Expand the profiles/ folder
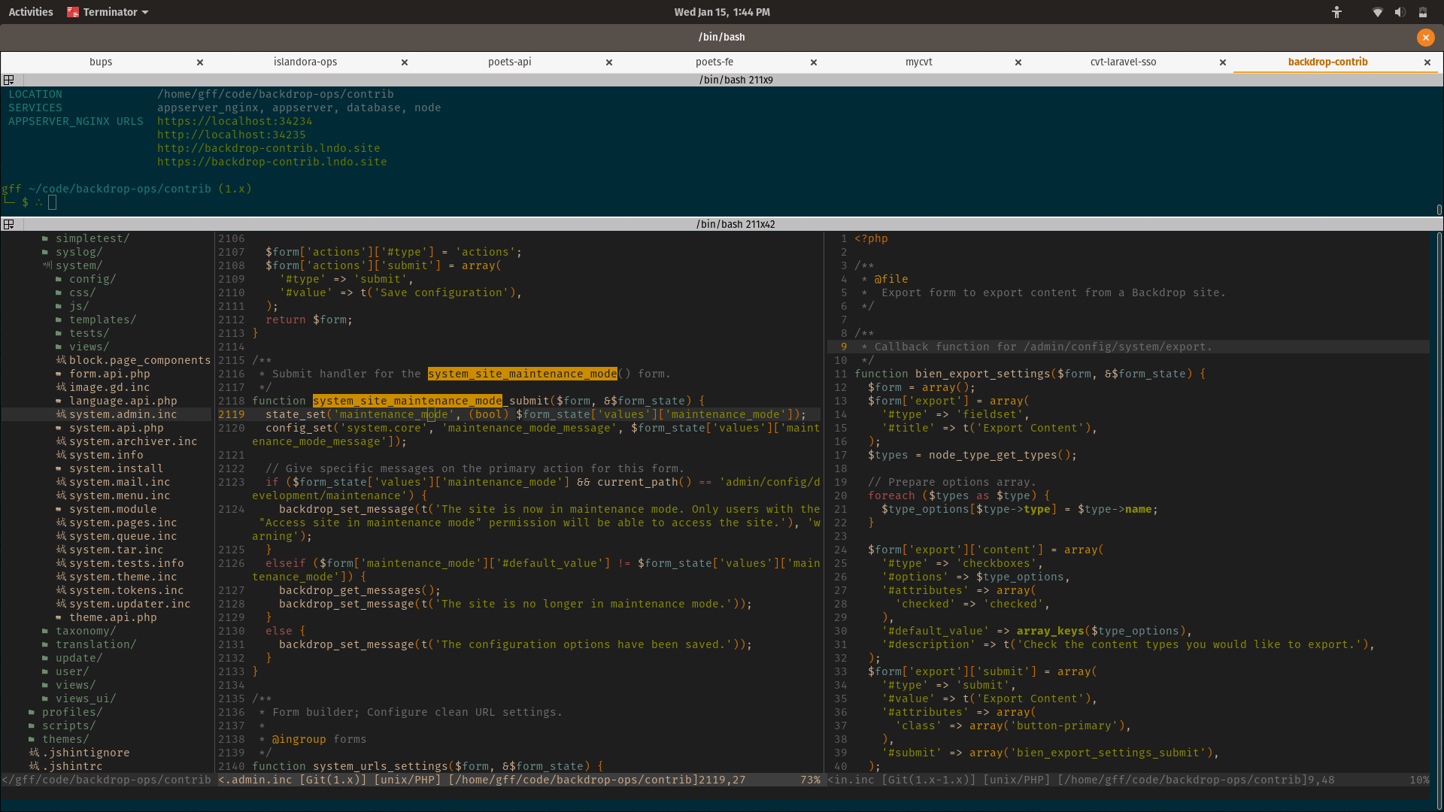Viewport: 1444px width, 812px height. (x=71, y=712)
